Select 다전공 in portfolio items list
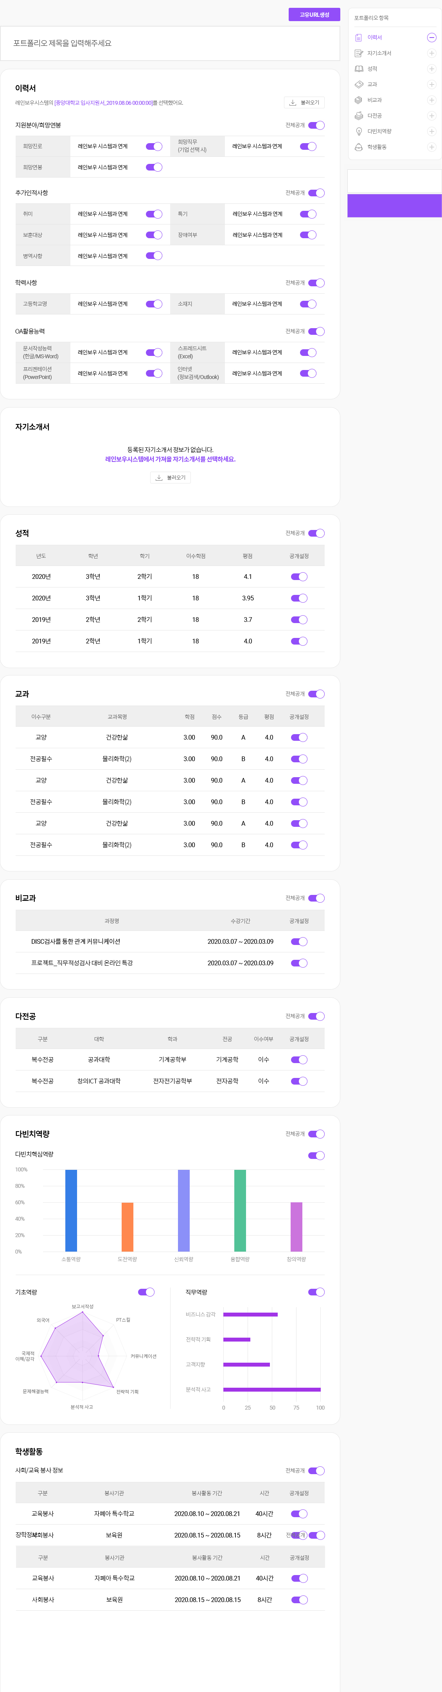This screenshot has height=1692, width=442. [374, 116]
